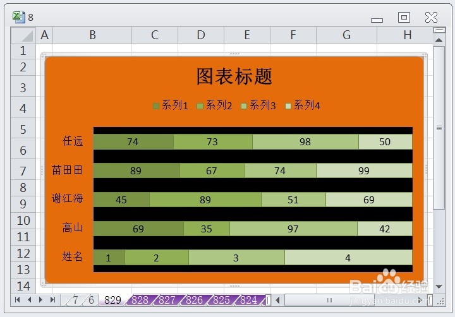Select column A header
The height and width of the screenshot is (317, 455).
(x=44, y=35)
